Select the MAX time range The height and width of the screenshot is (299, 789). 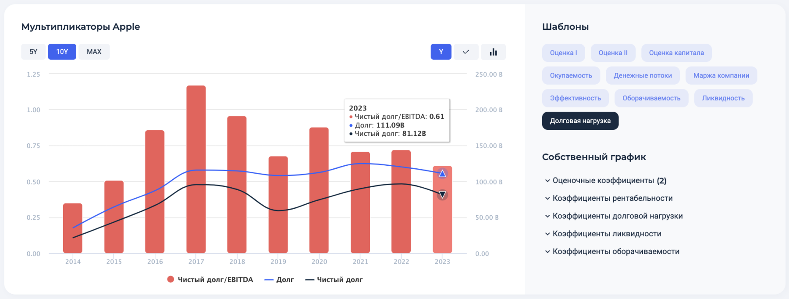[94, 52]
